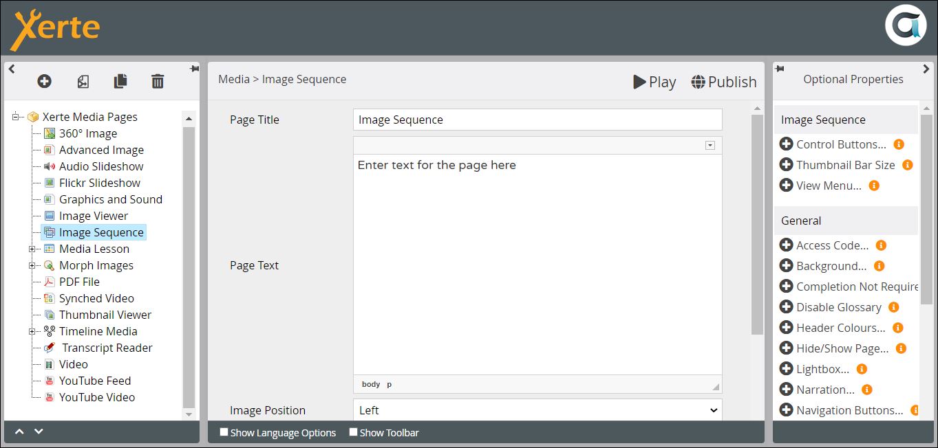
Task: Click into the Page Title input field
Action: click(537, 120)
